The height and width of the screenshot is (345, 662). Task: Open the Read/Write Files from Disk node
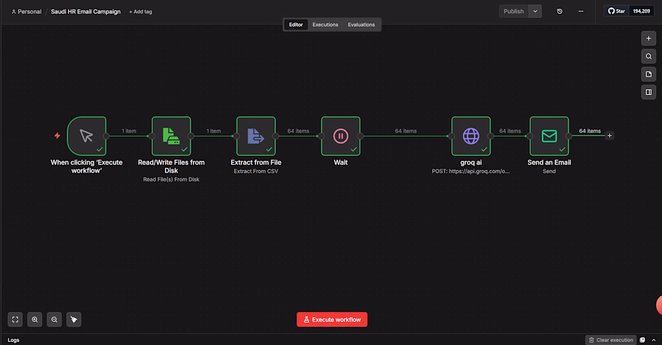pos(172,136)
